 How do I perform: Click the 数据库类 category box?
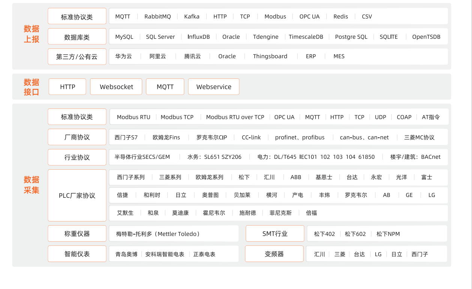pos(77,37)
